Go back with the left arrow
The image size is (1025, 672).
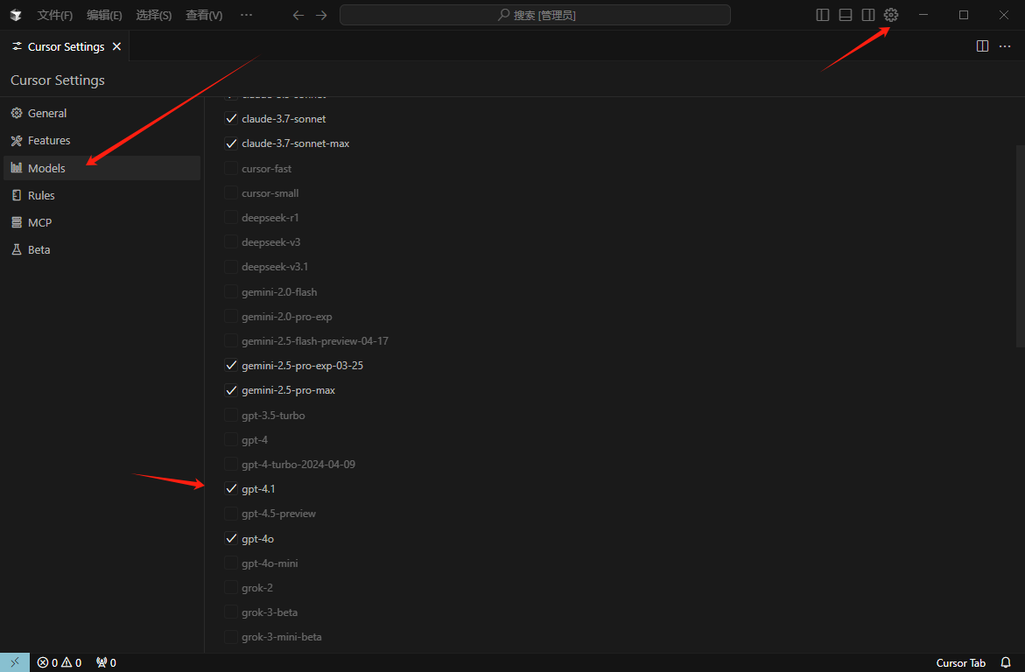pyautogui.click(x=298, y=15)
